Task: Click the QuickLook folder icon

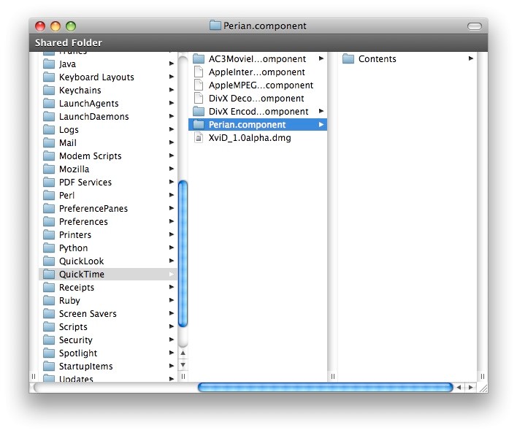Action: [x=49, y=261]
